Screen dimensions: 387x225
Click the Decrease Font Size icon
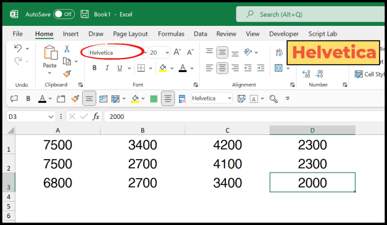190,52
